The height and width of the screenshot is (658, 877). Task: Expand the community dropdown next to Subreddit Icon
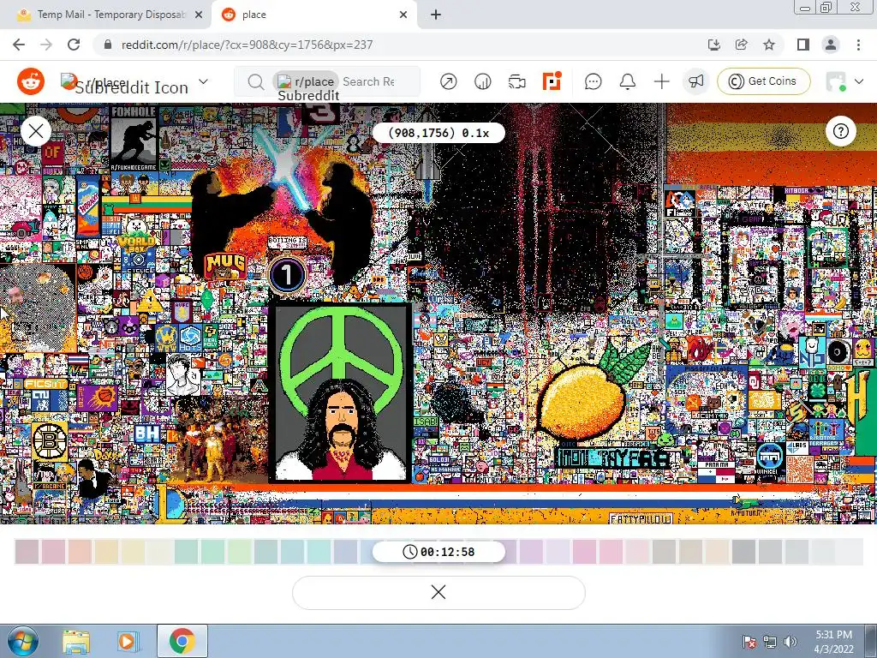click(x=204, y=81)
